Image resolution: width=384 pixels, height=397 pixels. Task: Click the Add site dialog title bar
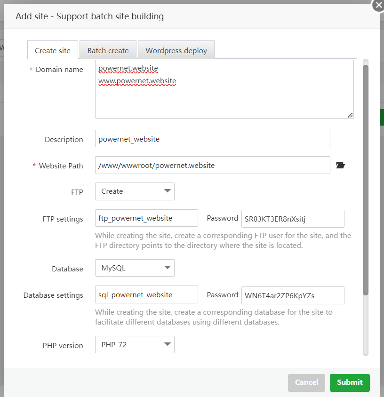(x=188, y=16)
